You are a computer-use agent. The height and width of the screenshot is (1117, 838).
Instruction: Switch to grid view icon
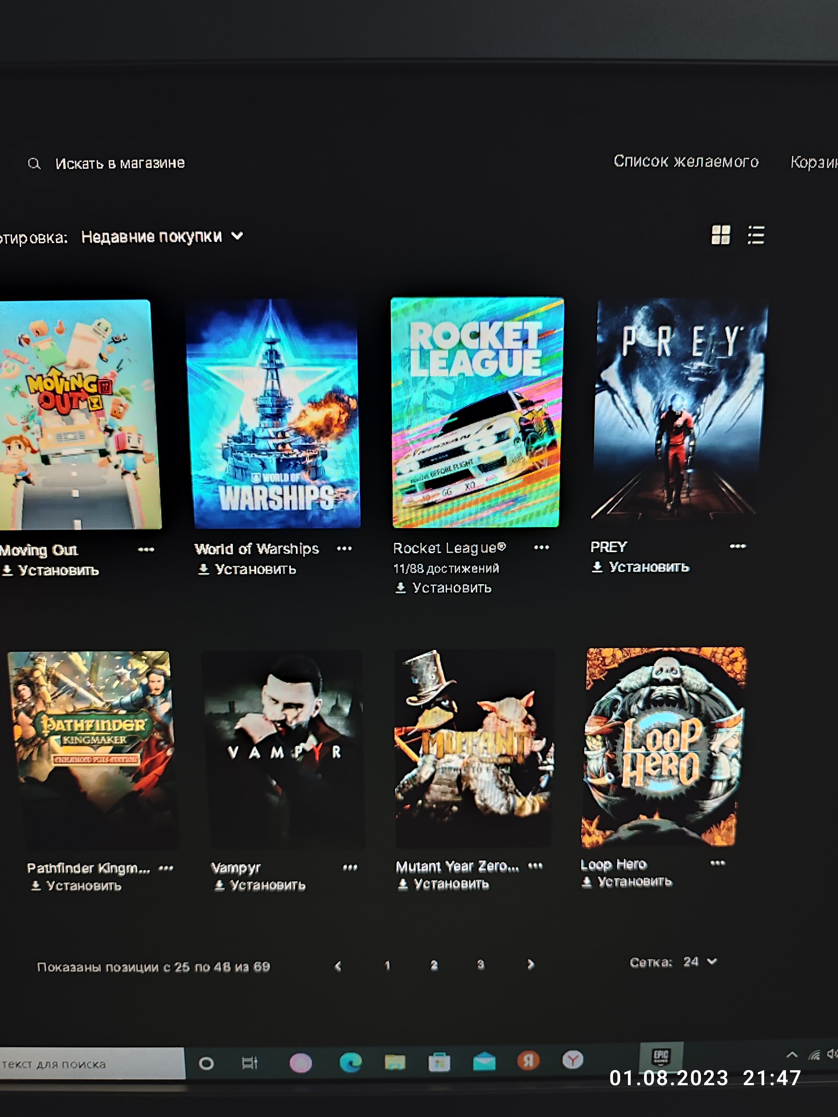point(720,235)
